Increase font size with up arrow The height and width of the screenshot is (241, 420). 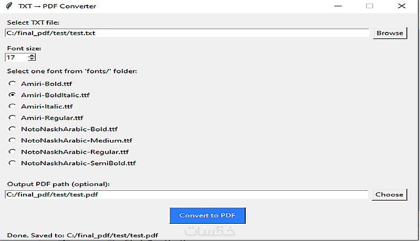tap(32, 56)
